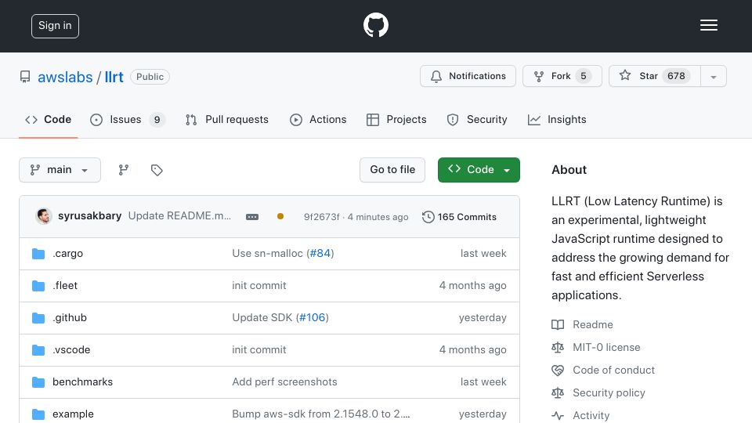
Task: Open the main branch selector dropdown
Action: click(60, 170)
